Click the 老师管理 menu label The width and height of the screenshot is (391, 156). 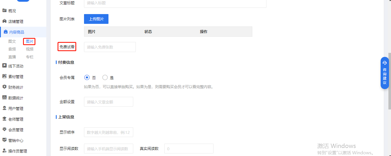pyautogui.click(x=16, y=119)
